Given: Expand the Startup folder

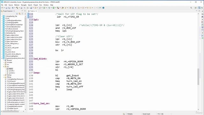Looking at the screenshot, I should click(x=4, y=75).
